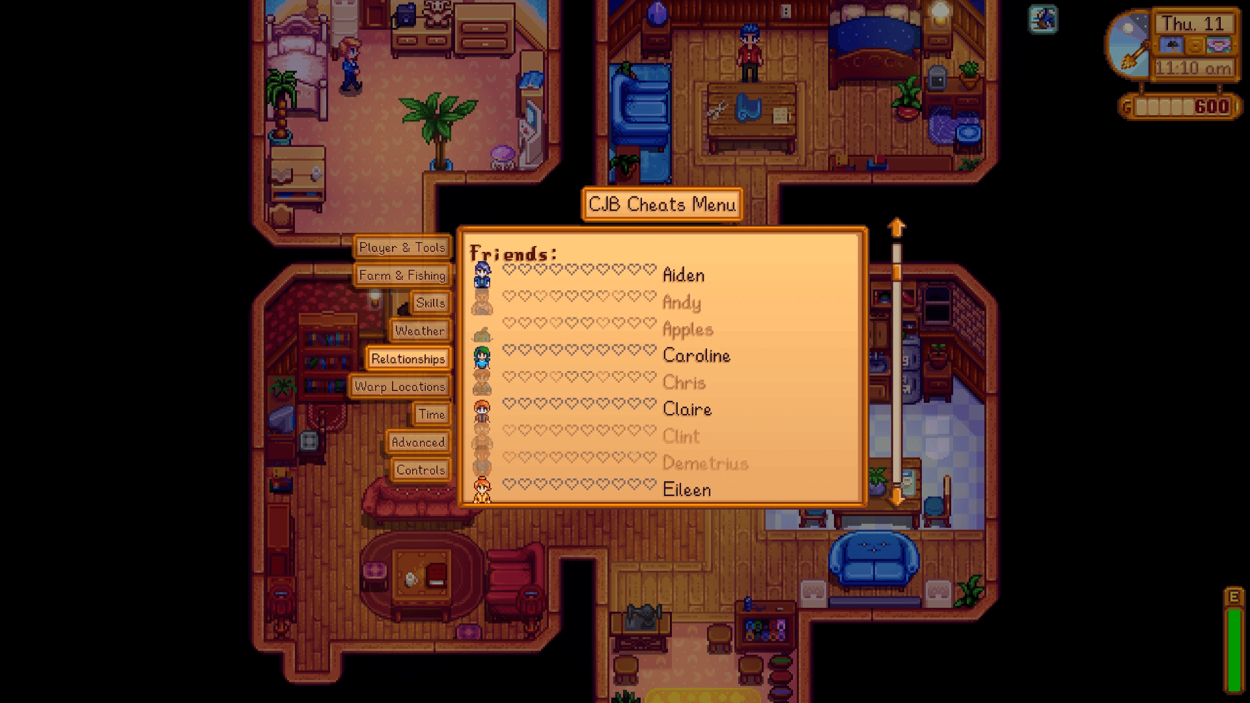
Task: Click the Eileen character portrait icon
Action: [482, 489]
